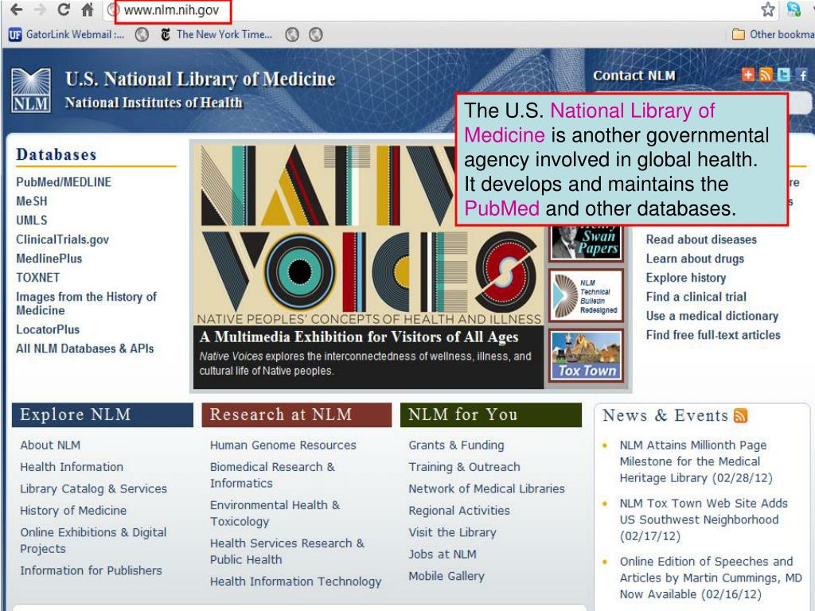This screenshot has width=815, height=611.
Task: Subscribe via the News & Events RSS icon
Action: tap(741, 415)
